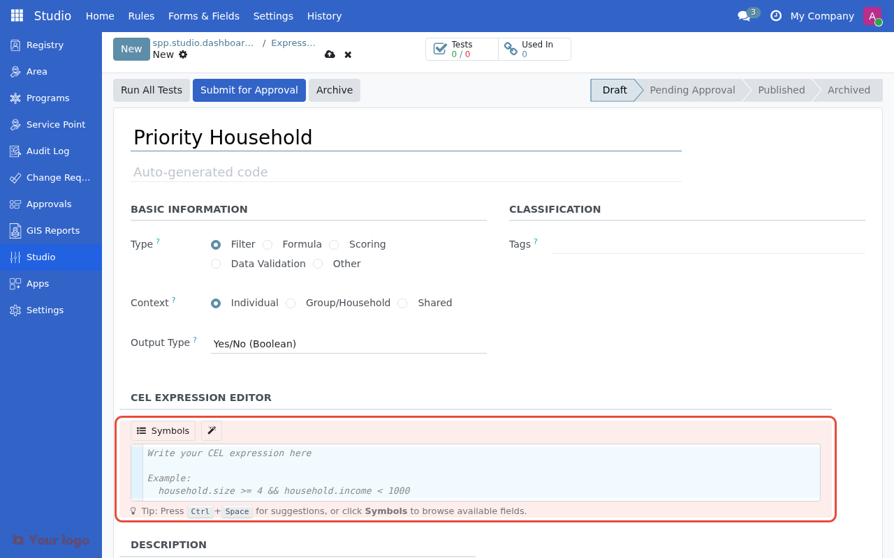Discard changes with the X icon
Viewport: 894px width, 558px height.
coord(348,54)
